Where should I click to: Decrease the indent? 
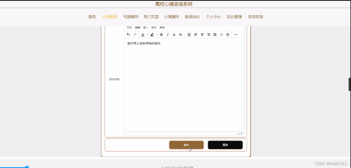[221, 35]
